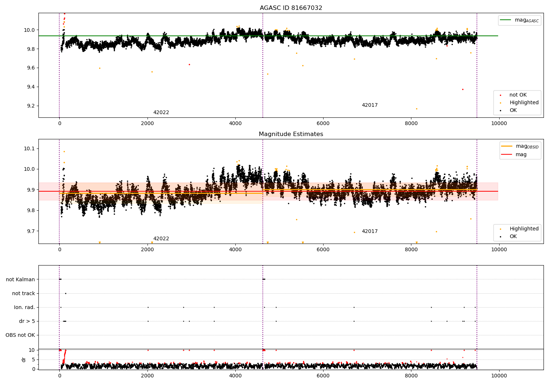549x384 pixels.
Task: Click the red outlier point near 9.4 magnitude
Action: [463, 89]
